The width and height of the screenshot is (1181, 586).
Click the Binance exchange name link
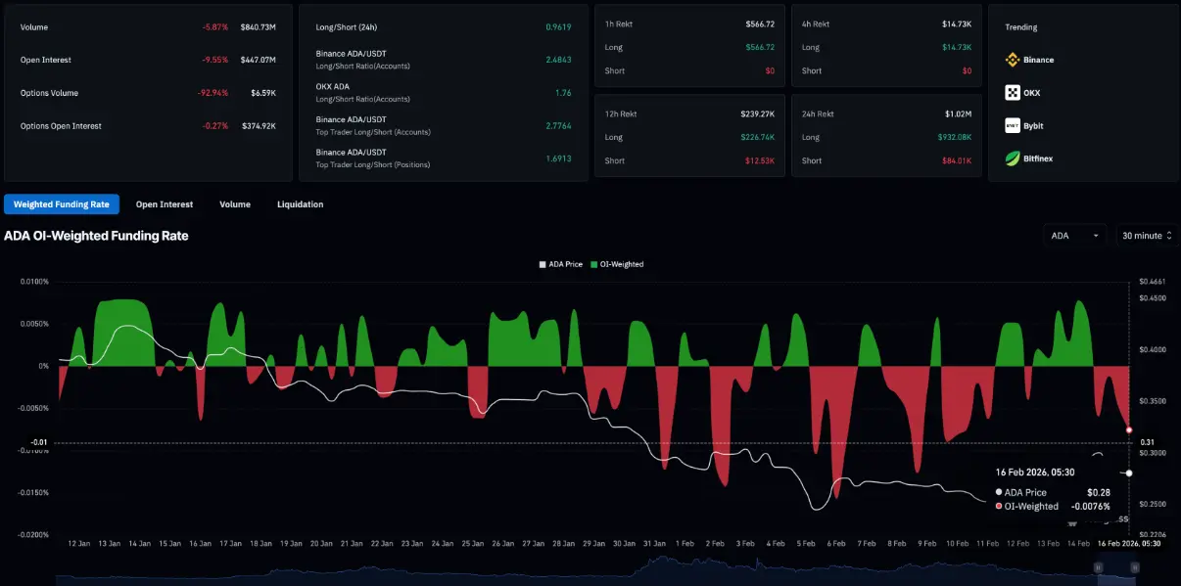point(1038,60)
